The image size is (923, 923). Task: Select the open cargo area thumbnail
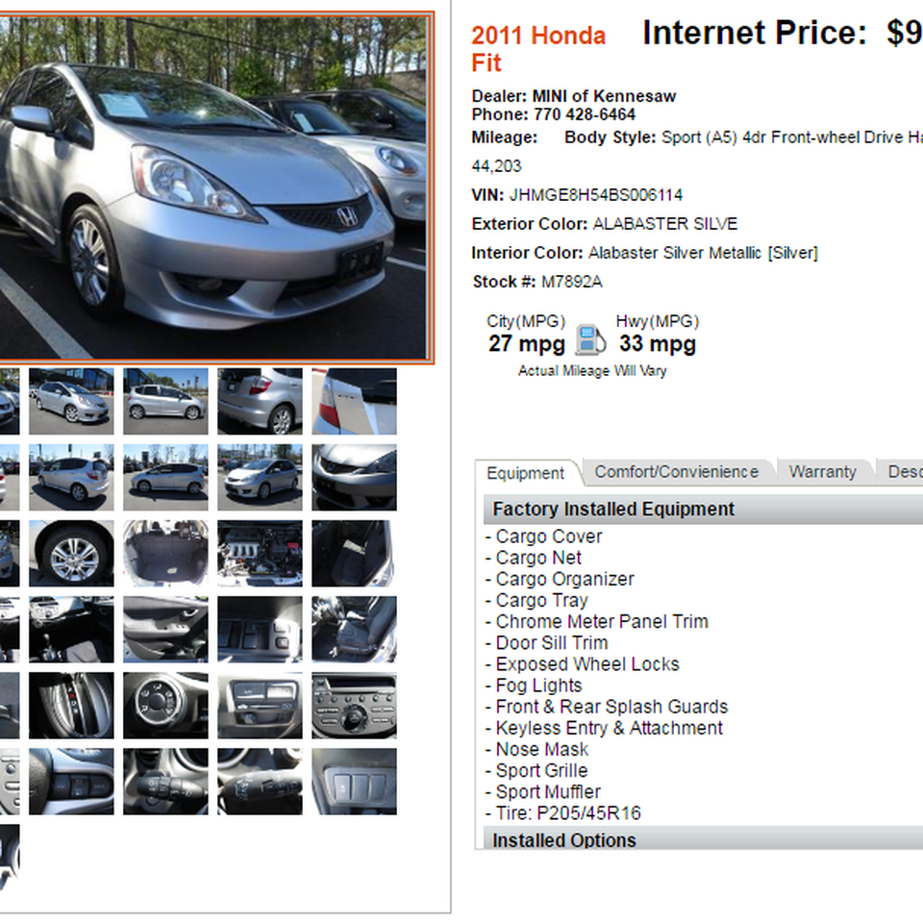point(165,554)
